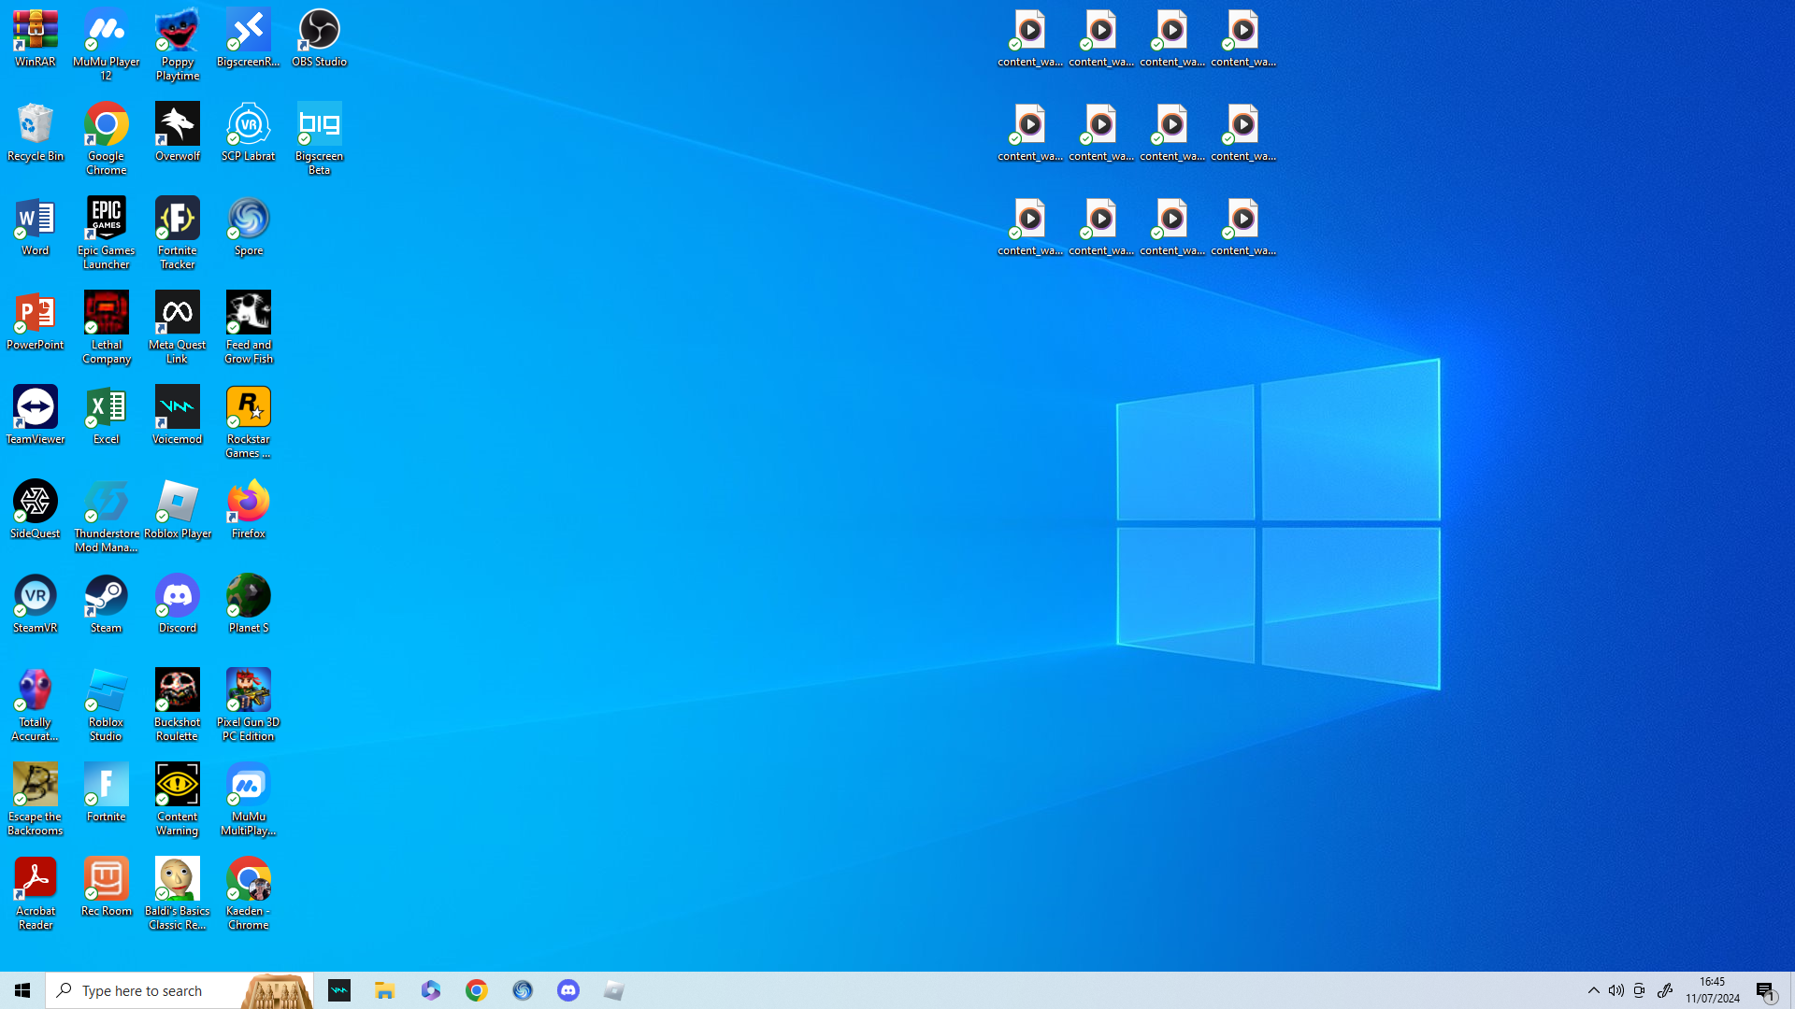Select the Lethal Company desktop shortcut

[107, 326]
